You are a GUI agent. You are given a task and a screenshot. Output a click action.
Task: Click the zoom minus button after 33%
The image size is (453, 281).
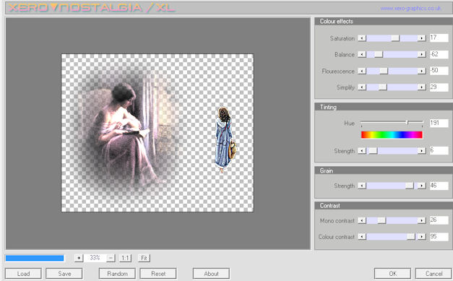click(x=111, y=258)
